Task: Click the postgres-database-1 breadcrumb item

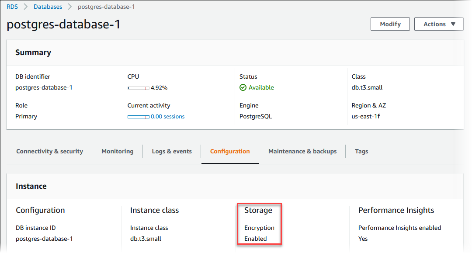Action: pos(106,7)
